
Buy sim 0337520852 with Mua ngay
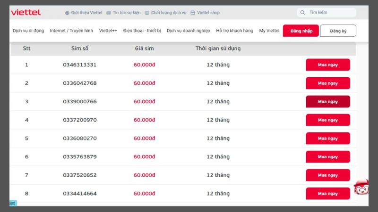(328, 175)
